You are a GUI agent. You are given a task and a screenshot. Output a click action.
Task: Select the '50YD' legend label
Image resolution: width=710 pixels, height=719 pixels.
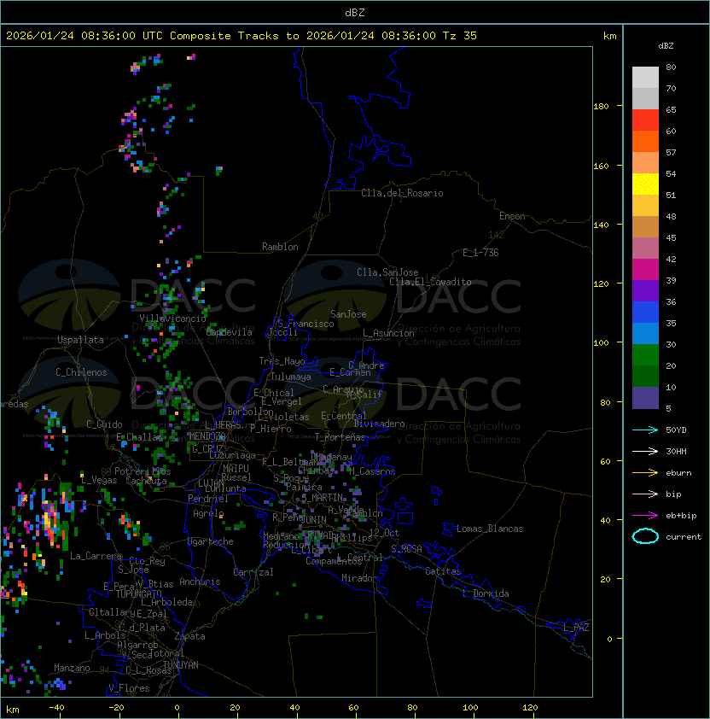pyautogui.click(x=676, y=430)
